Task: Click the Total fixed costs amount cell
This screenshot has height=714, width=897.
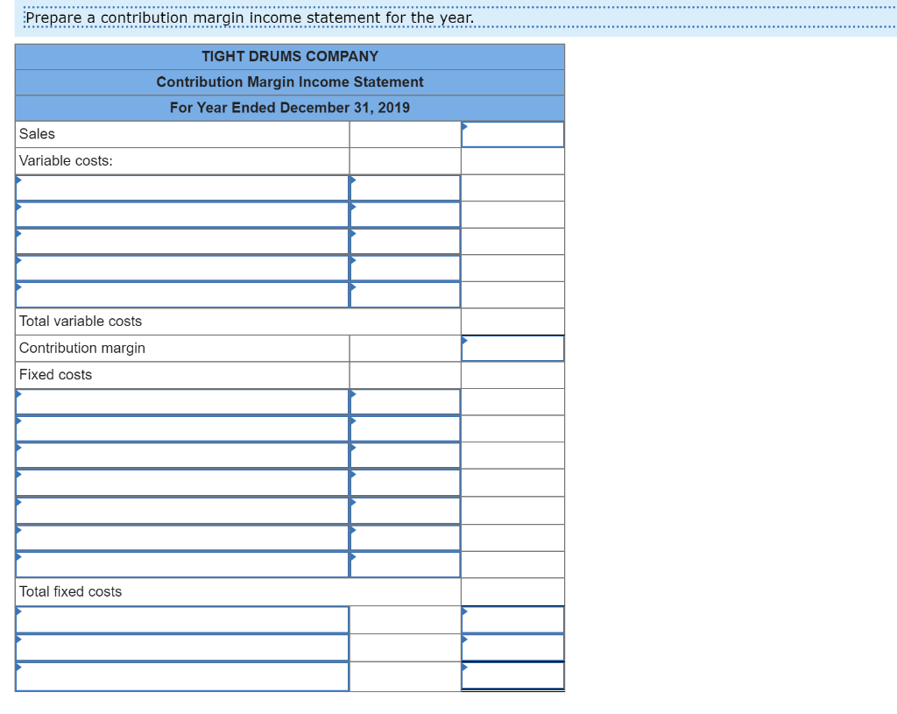Action: tap(512, 591)
